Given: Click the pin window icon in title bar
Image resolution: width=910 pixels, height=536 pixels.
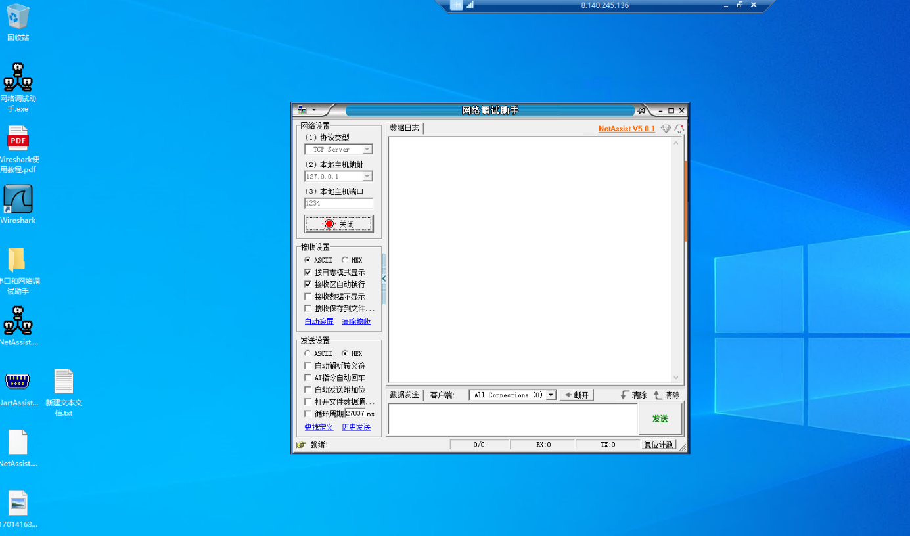Looking at the screenshot, I should 641,110.
